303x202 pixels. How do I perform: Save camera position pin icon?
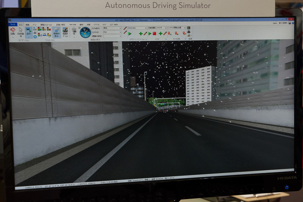click(169, 33)
